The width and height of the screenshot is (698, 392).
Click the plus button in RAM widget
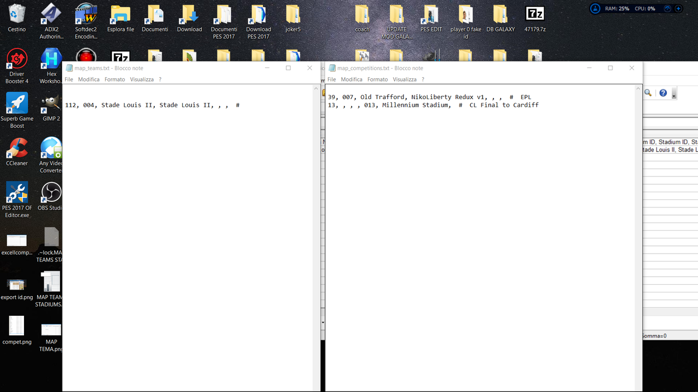pos(678,8)
